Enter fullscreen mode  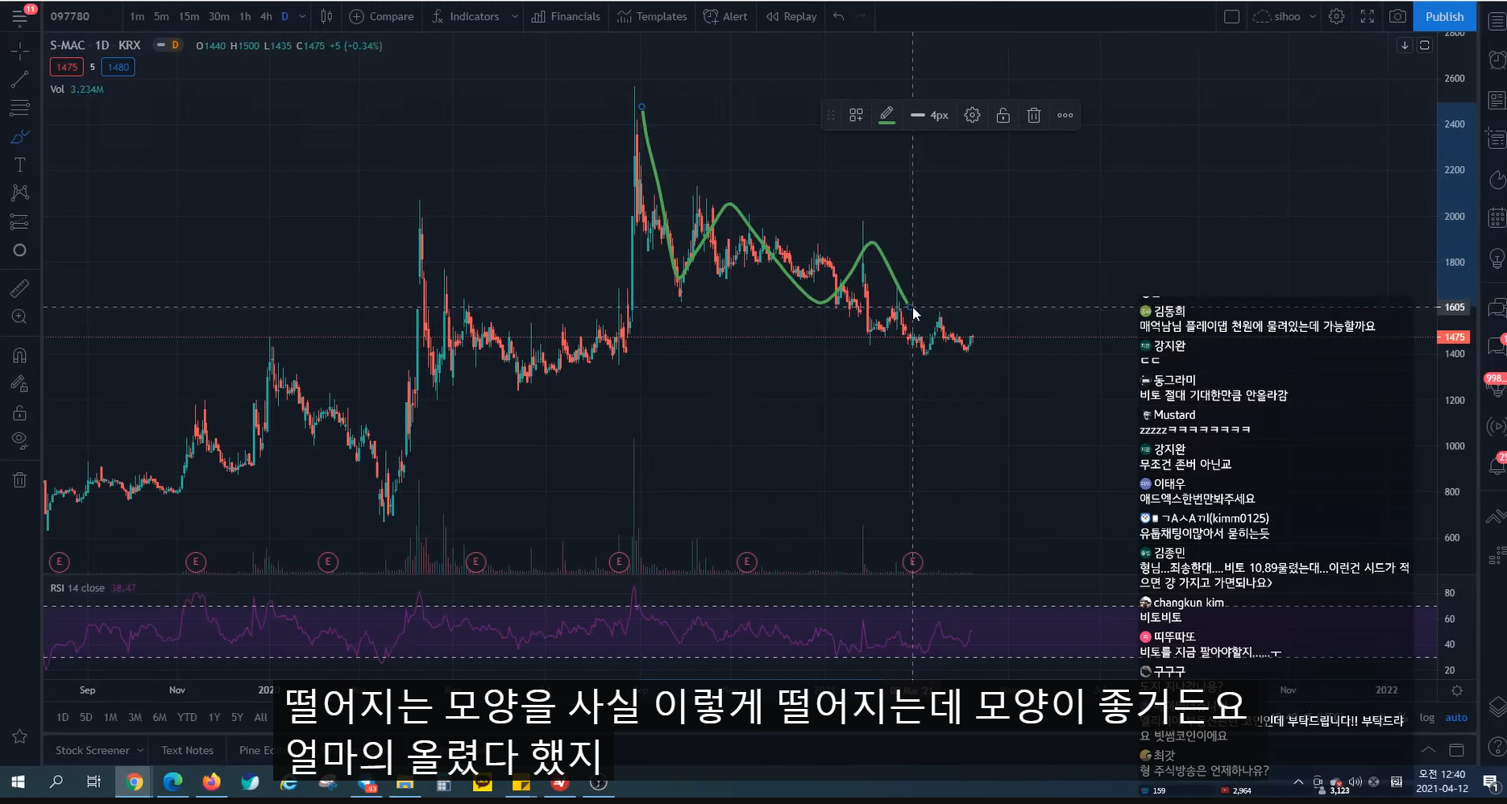pos(1368,16)
